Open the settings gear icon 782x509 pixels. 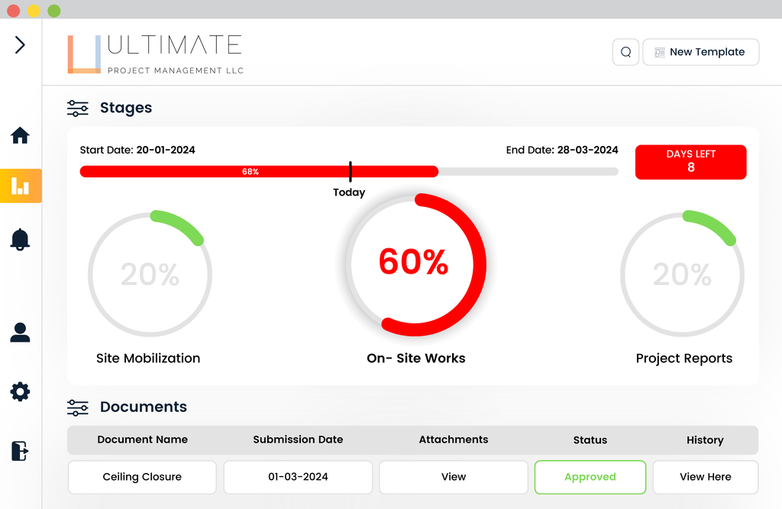coord(20,392)
